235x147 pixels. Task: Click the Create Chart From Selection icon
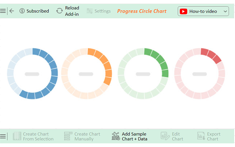[17, 136]
